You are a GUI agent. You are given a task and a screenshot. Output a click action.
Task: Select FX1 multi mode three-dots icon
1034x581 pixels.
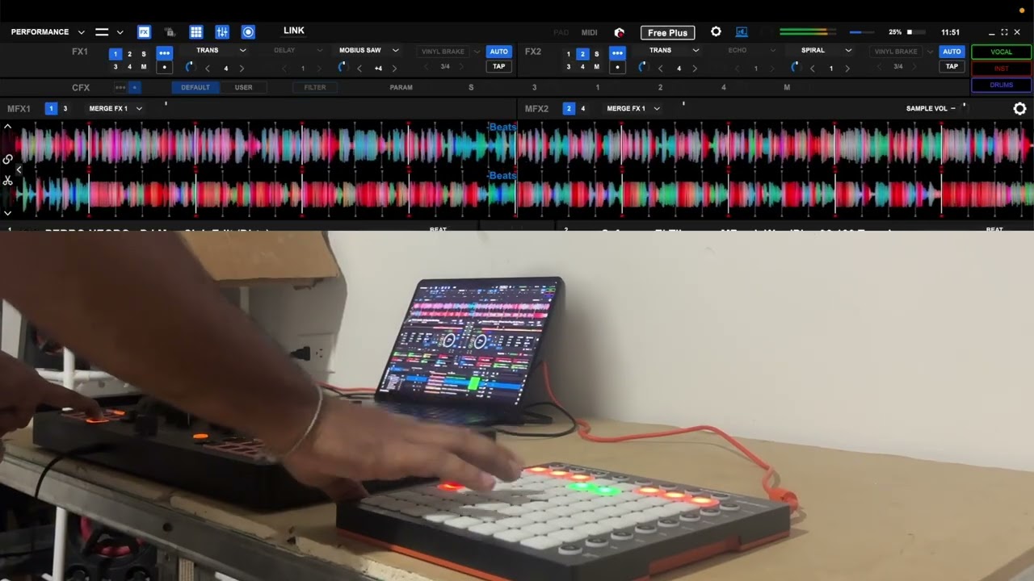[164, 53]
